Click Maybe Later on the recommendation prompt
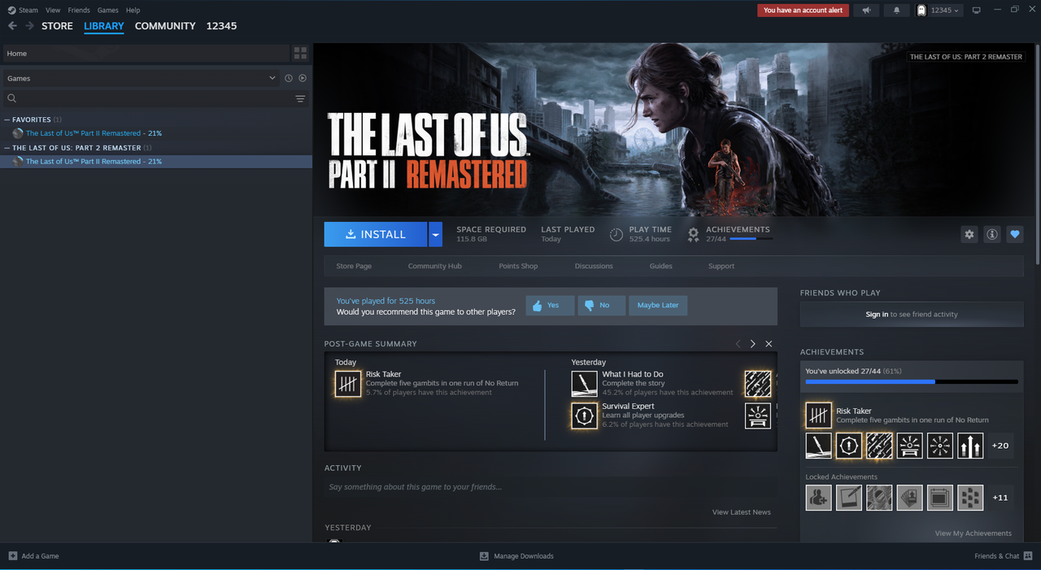 click(x=658, y=305)
